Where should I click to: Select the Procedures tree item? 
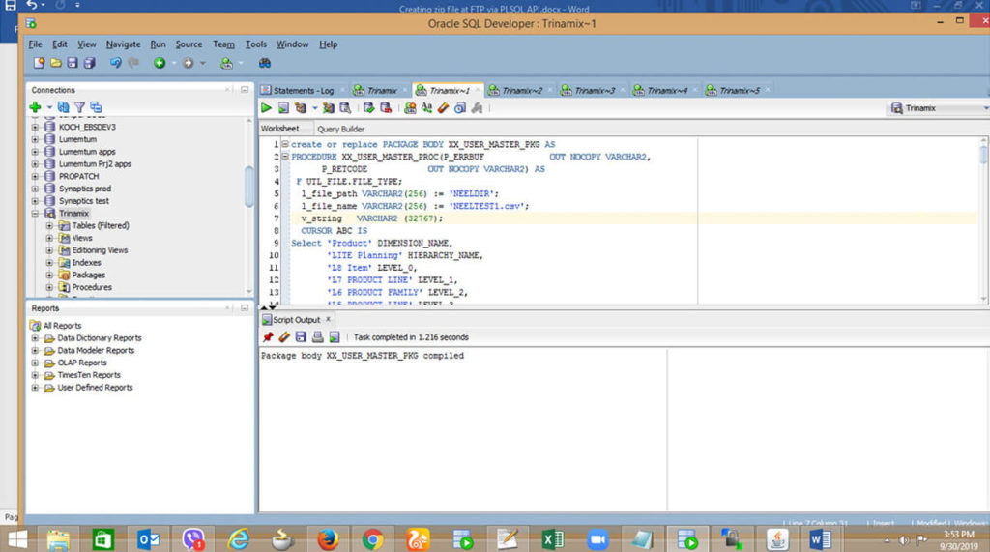tap(92, 287)
